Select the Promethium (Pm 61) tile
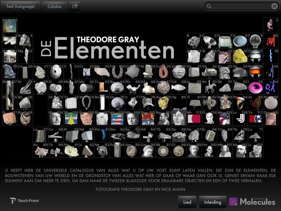Image resolution: width=281 pixels, height=211 pixels. point(102,135)
